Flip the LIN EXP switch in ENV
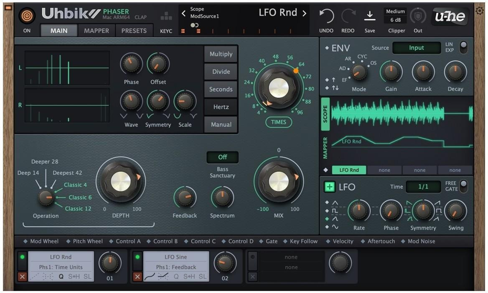The image size is (488, 293). [463, 47]
